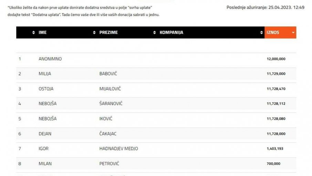Sort table by KOMPANIJA column header
This screenshot has width=312, height=176.
(x=171, y=33)
